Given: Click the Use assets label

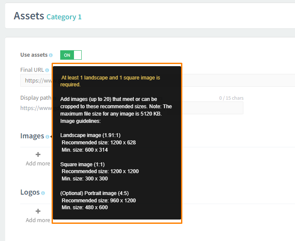Looking at the screenshot, I should 34,55.
